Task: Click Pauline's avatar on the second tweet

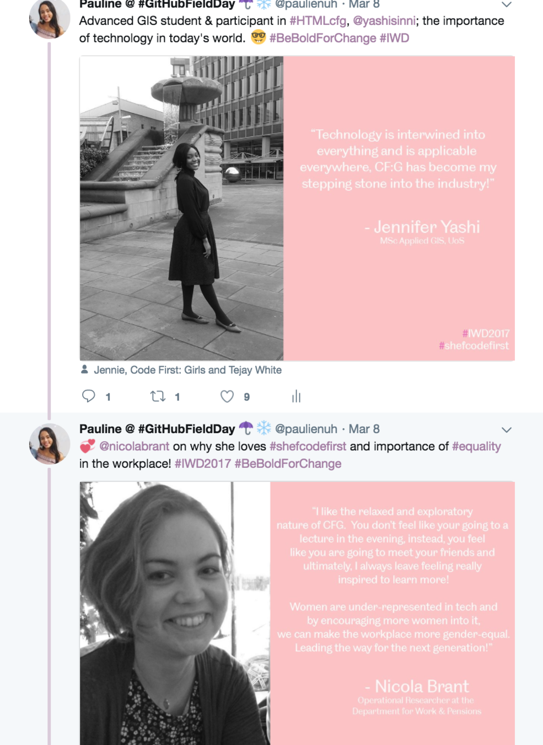Action: coord(50,444)
